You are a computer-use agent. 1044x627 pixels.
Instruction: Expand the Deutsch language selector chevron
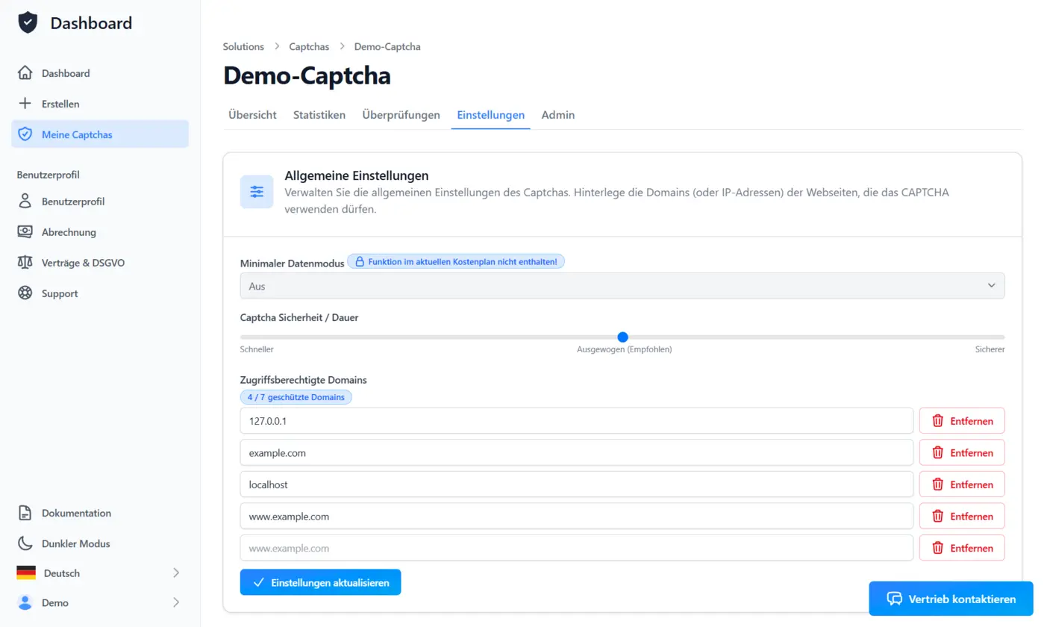(x=176, y=573)
